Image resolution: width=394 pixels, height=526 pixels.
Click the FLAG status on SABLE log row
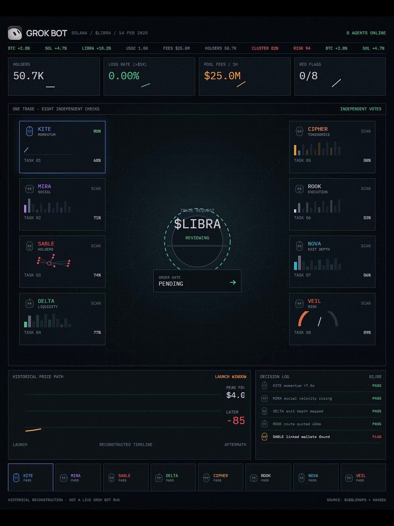(376, 437)
